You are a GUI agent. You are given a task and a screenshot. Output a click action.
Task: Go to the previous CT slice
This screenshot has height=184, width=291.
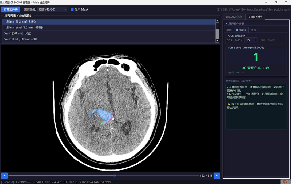point(4,176)
